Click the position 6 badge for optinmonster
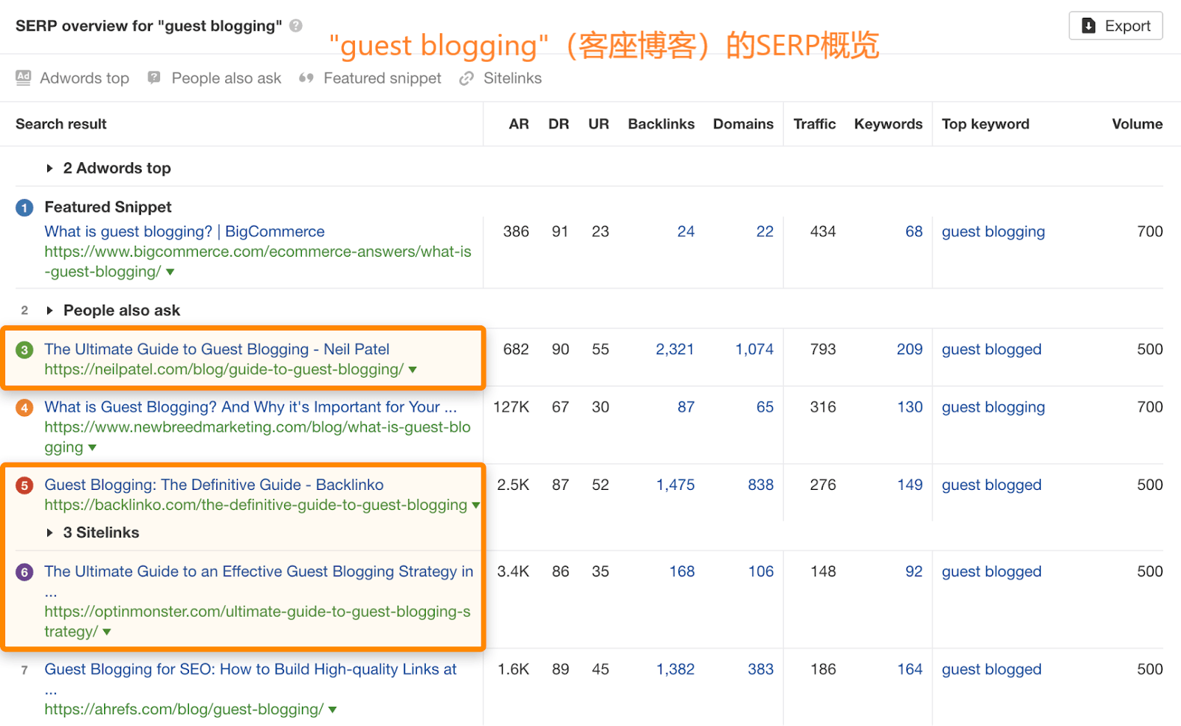1181x726 pixels. [x=24, y=572]
